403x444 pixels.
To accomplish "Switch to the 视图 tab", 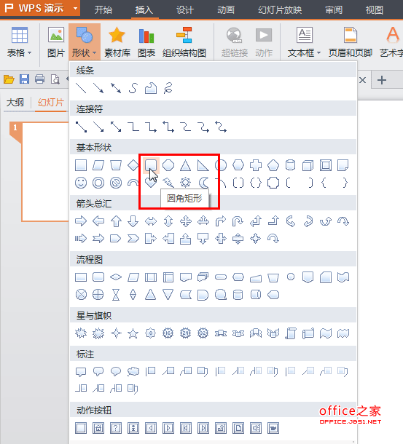I will tap(375, 10).
